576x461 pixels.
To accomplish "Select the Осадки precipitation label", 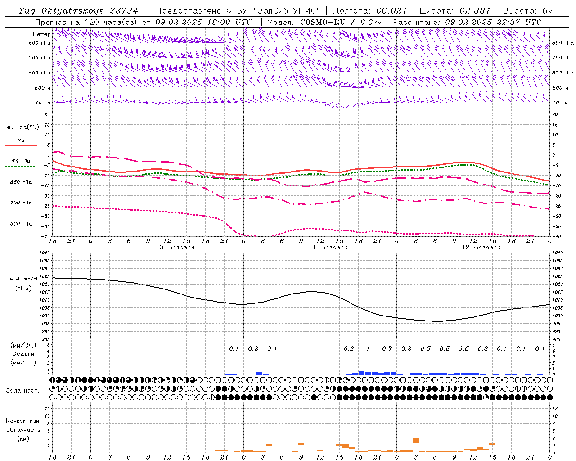I will 23,354.
